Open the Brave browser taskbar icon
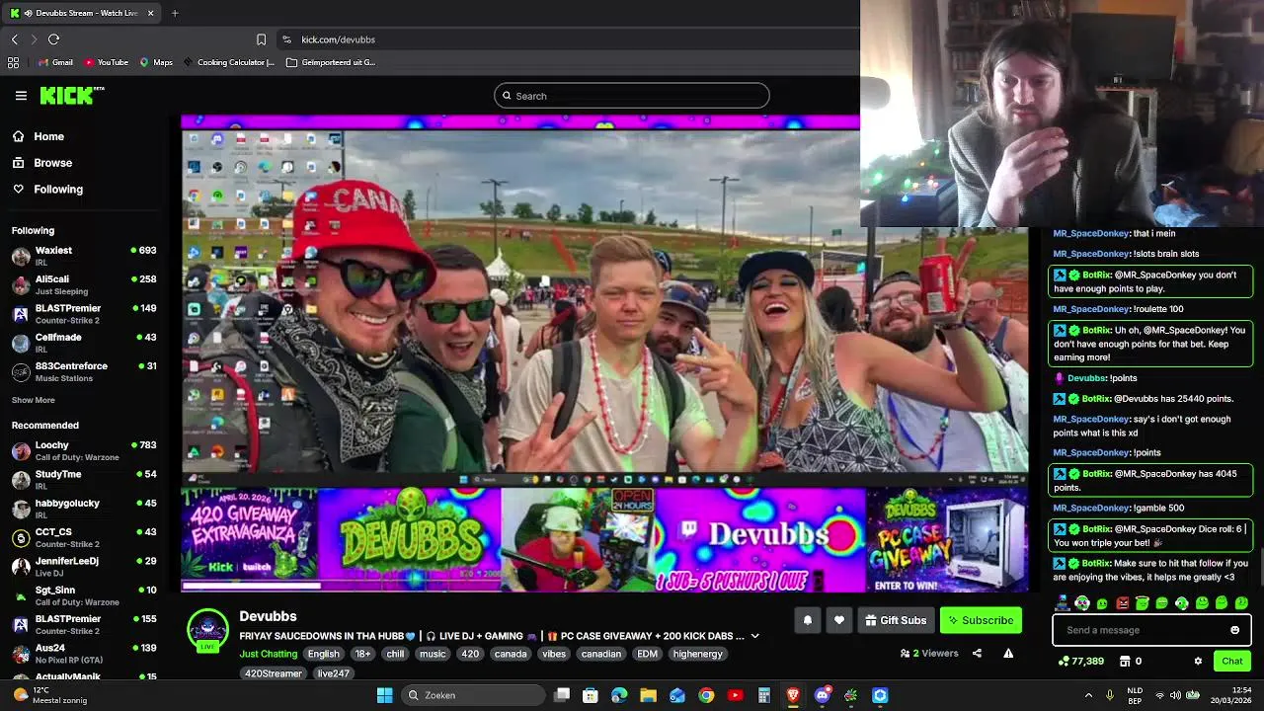The image size is (1264, 711). point(793,695)
